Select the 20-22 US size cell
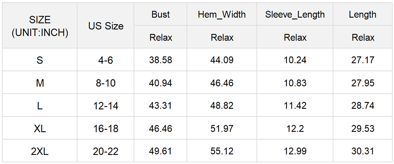This screenshot has width=394, height=164. coord(106,151)
